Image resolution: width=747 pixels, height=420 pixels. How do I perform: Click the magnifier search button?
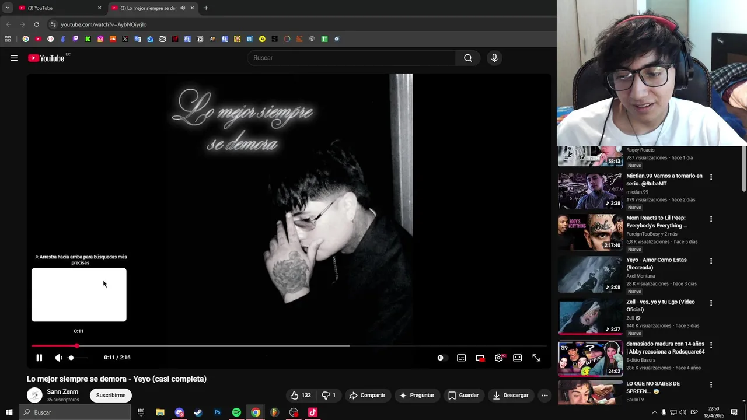tap(468, 58)
